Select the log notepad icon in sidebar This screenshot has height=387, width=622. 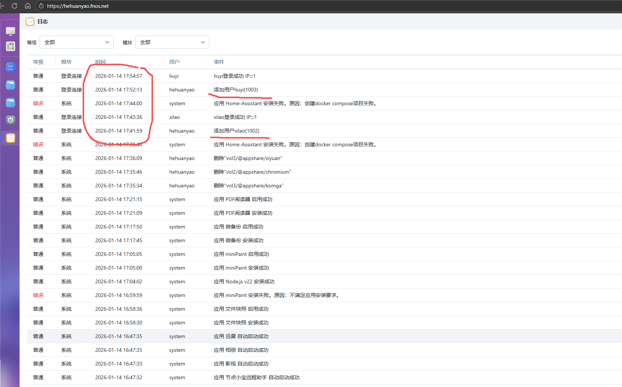tap(10, 138)
